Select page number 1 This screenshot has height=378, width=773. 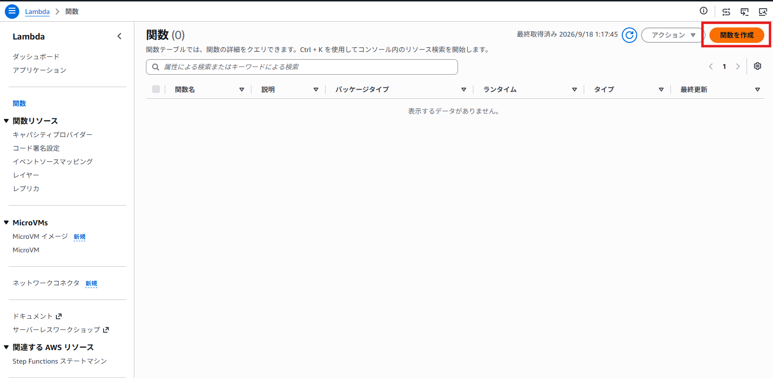click(x=724, y=66)
